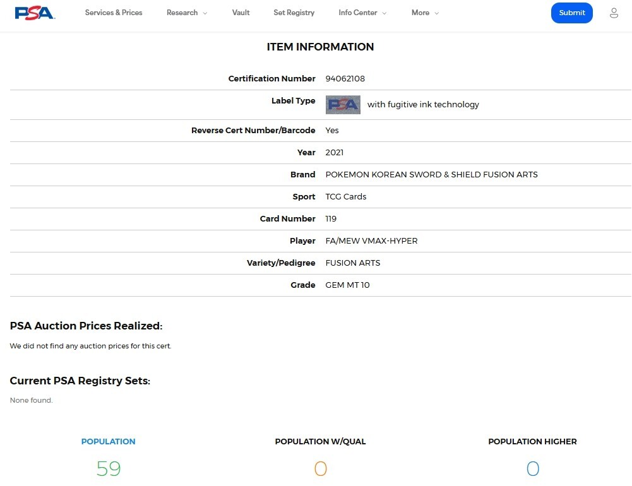The image size is (632, 486).
Task: Select the Variety/Pedigree value FUSION ARTS
Action: pos(353,263)
